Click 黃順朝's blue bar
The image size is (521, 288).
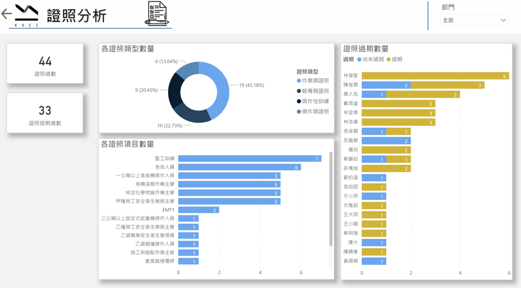tap(374, 261)
